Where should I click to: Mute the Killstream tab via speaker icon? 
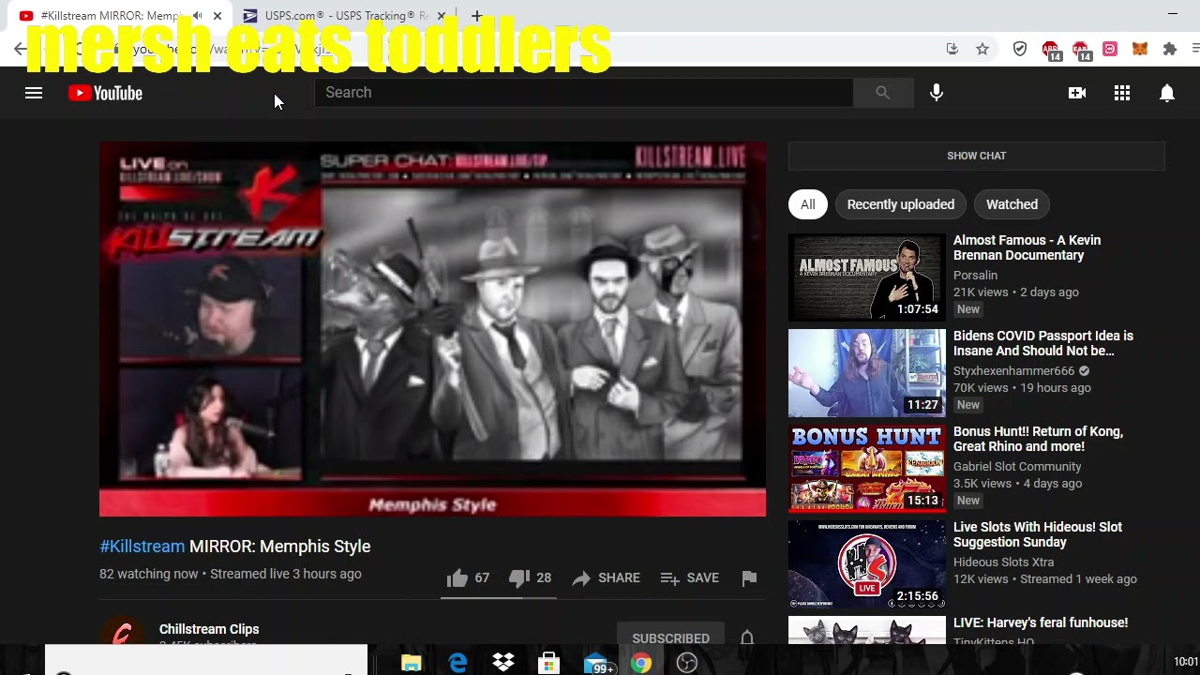click(198, 16)
